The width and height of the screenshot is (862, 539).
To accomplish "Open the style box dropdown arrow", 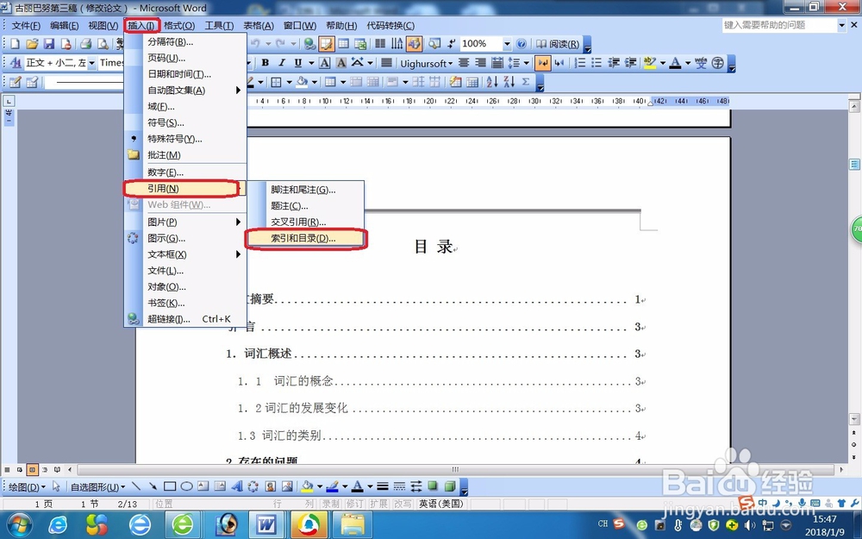I will point(91,63).
